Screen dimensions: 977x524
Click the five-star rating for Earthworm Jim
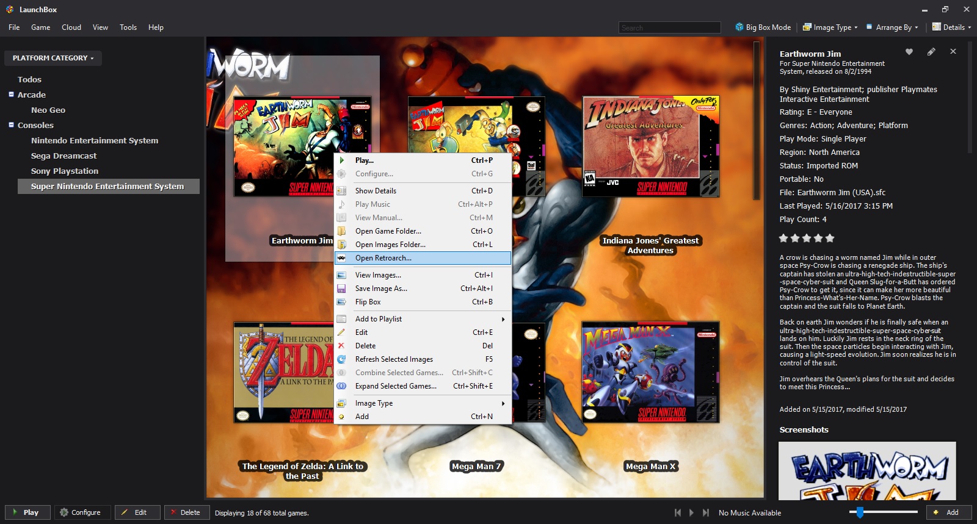(x=807, y=238)
